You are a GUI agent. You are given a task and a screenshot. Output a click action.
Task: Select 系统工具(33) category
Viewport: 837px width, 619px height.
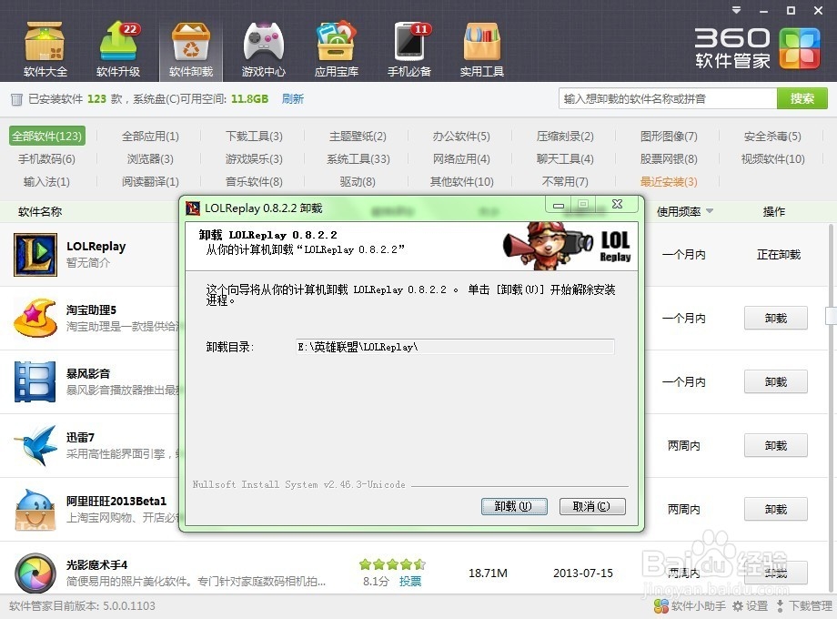click(358, 159)
